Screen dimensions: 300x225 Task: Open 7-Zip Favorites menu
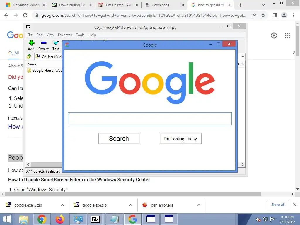[x=65, y=35]
